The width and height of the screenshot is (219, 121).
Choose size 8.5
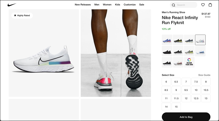166,90
